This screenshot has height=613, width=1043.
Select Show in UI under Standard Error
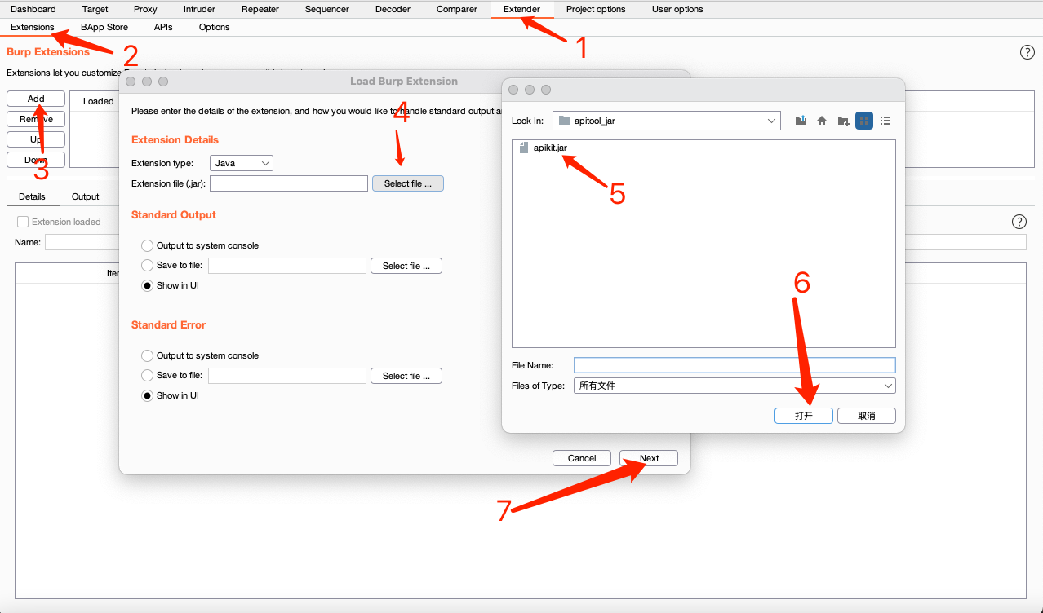tap(147, 395)
